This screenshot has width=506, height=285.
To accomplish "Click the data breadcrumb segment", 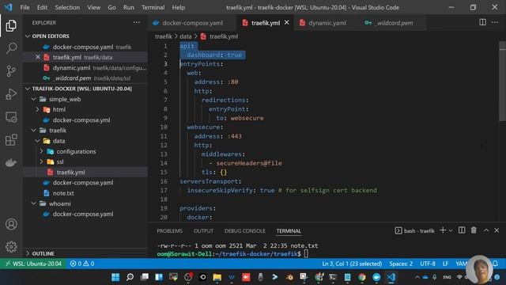I will (186, 36).
